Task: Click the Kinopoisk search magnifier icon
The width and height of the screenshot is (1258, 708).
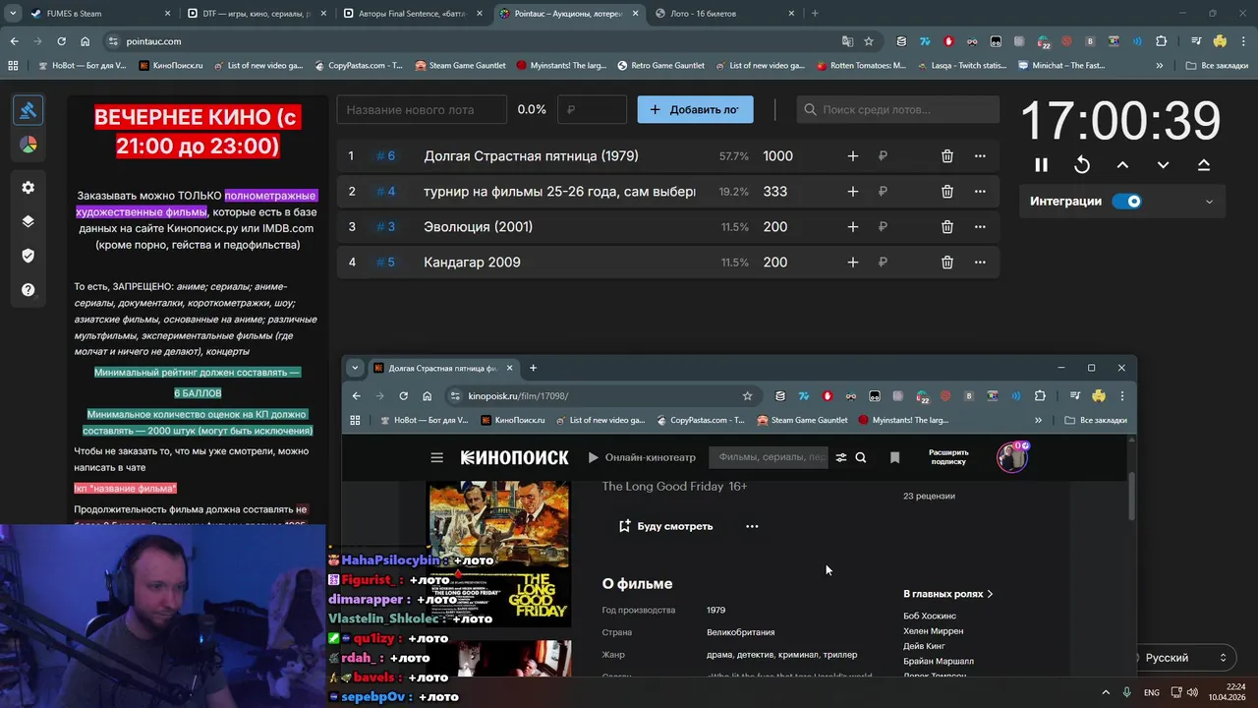Action: point(861,457)
